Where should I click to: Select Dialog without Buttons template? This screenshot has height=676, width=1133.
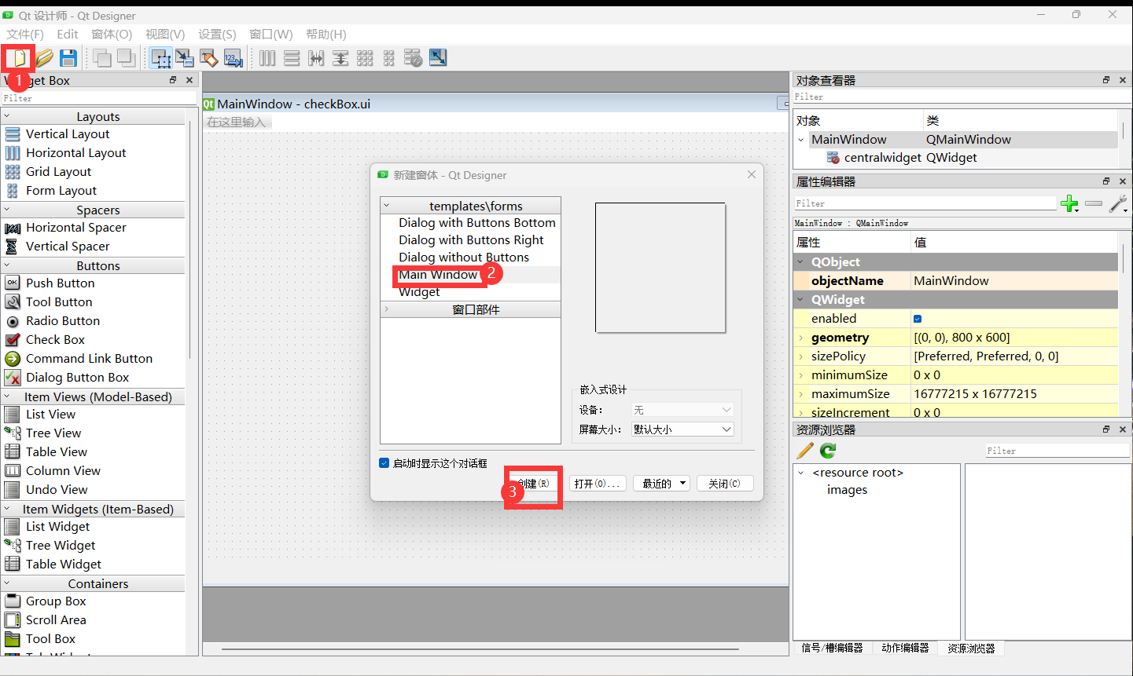coord(464,258)
